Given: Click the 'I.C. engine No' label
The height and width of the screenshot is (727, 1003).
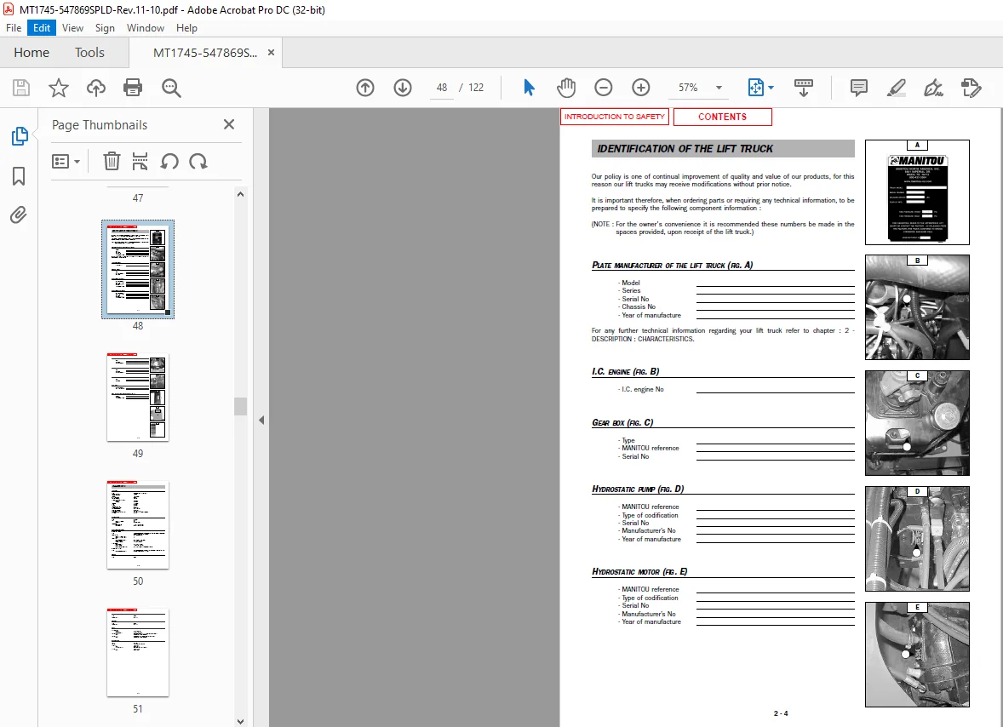Looking at the screenshot, I should point(642,389).
